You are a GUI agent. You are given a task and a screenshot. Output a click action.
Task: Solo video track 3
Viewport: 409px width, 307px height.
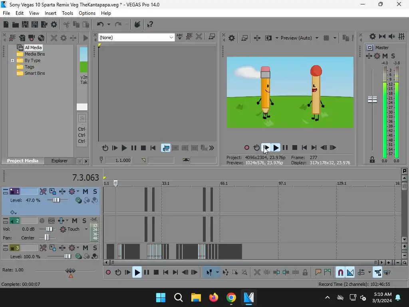(x=95, y=248)
